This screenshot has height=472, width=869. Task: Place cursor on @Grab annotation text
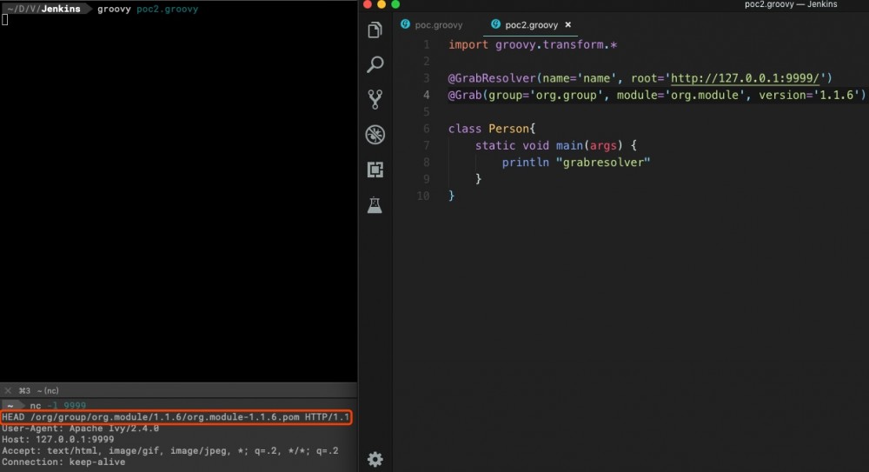click(x=464, y=95)
